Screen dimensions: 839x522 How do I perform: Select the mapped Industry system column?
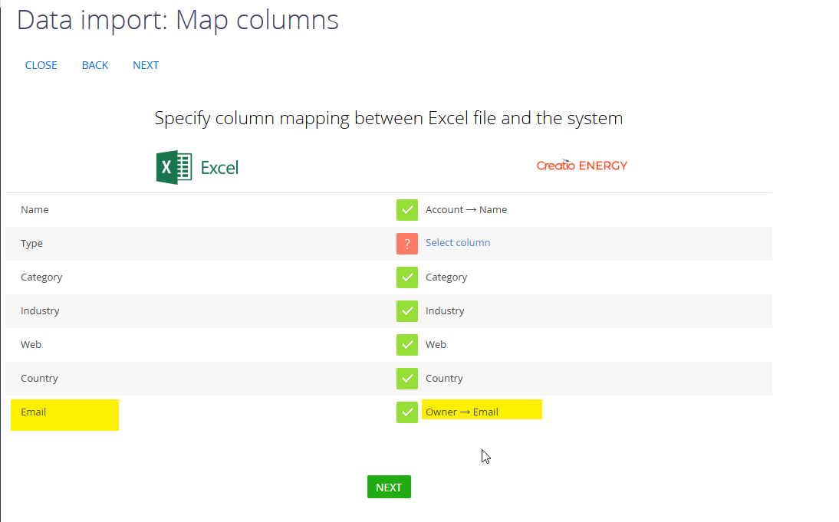tap(445, 310)
